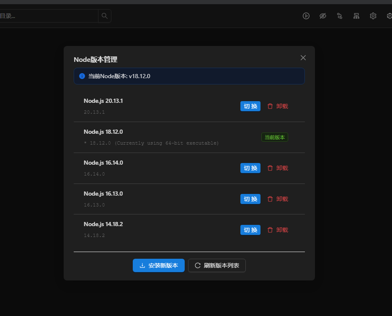This screenshot has height=316, width=392.
Task: Remove Node.js 14.18.2 with 卸载
Action: pyautogui.click(x=278, y=230)
